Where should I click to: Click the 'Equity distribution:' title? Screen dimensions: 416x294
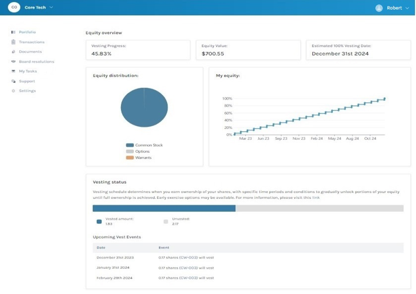pyautogui.click(x=116, y=76)
